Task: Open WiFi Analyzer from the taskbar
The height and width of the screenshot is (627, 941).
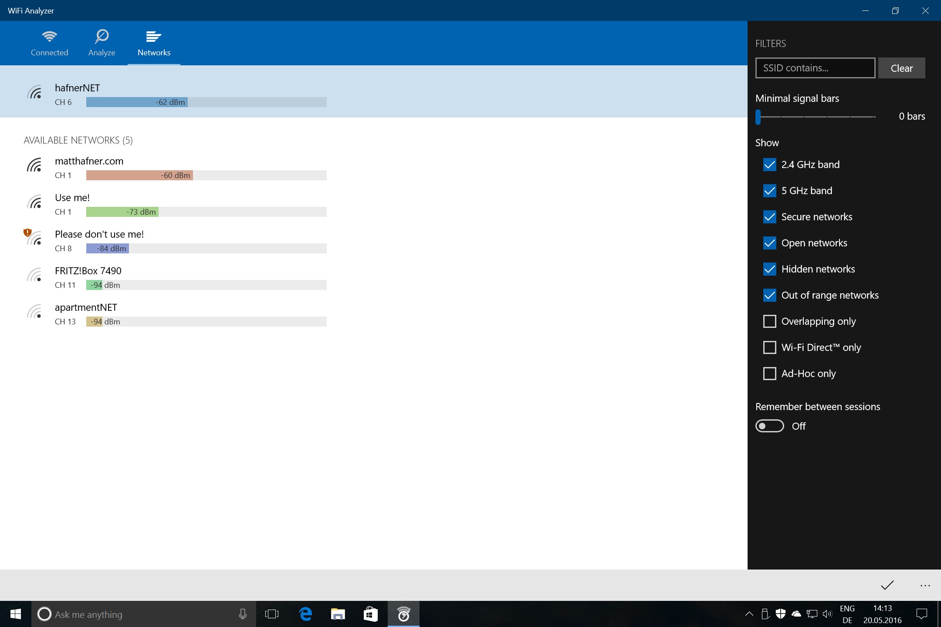Action: (403, 614)
